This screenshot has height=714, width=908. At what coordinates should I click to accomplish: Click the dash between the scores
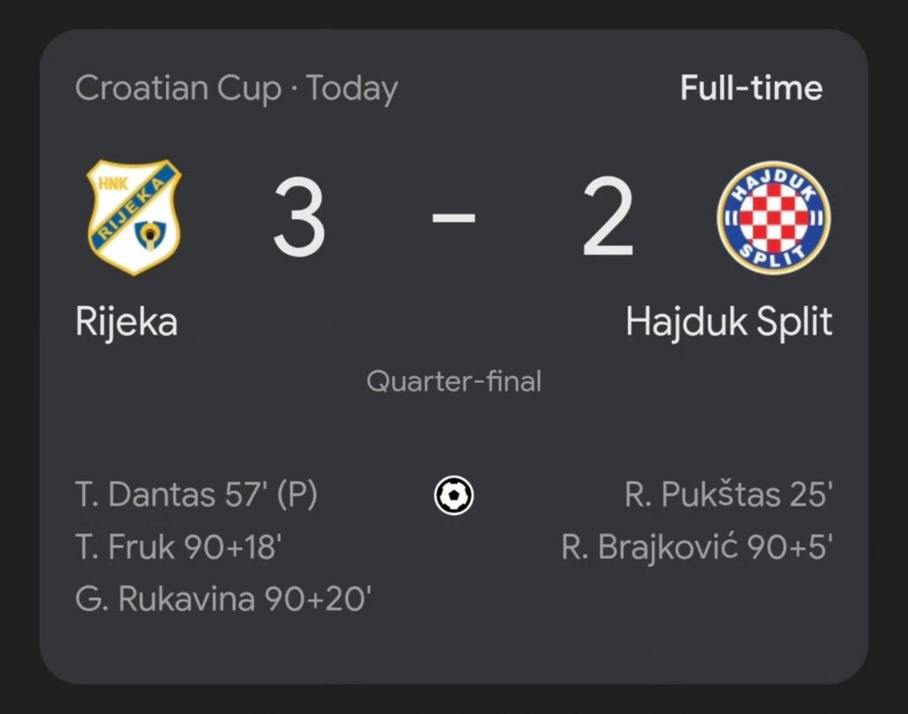click(454, 219)
